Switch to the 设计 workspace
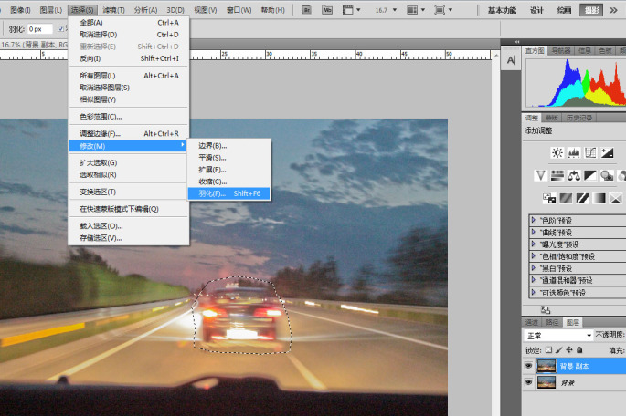Image resolution: width=626 pixels, height=416 pixels. (x=537, y=10)
